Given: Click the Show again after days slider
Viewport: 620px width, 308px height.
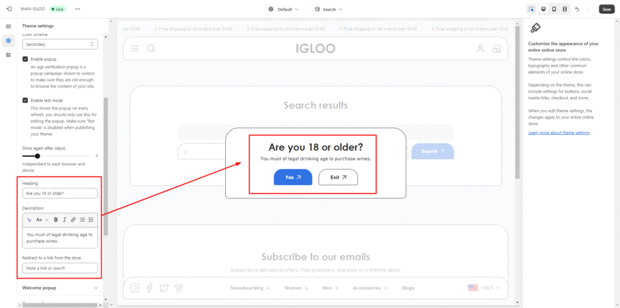Looking at the screenshot, I should point(38,156).
